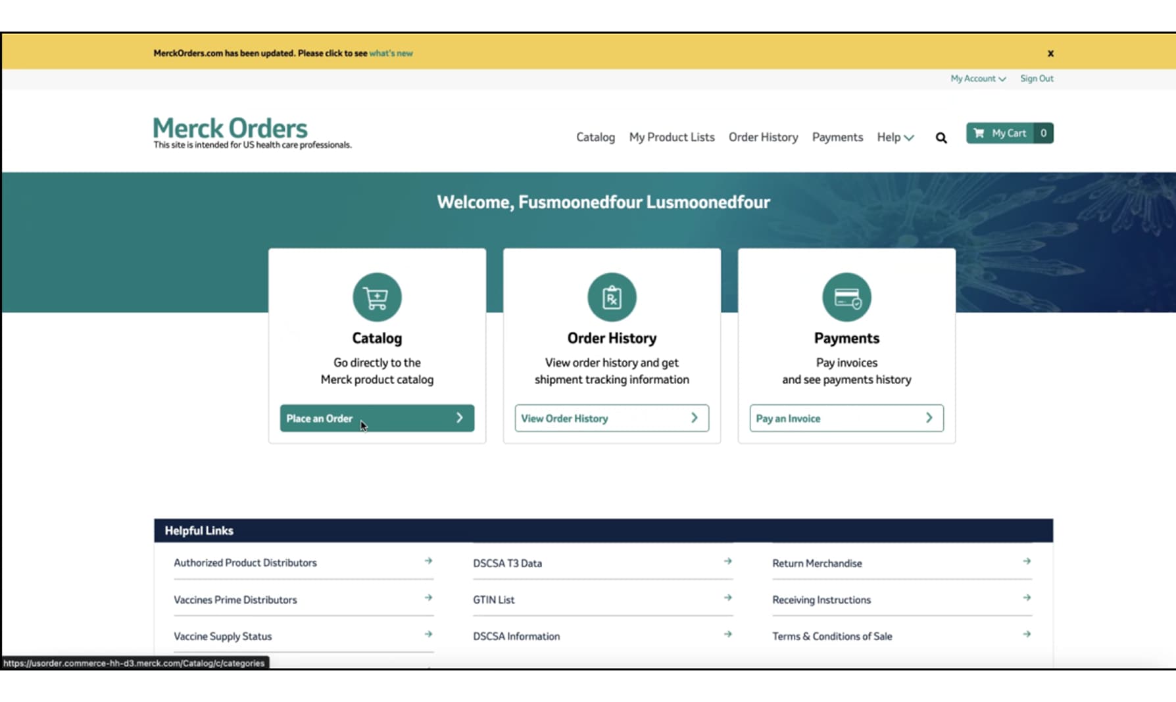Click the Place an Order button
Viewport: 1176px width, 702px height.
click(x=377, y=418)
